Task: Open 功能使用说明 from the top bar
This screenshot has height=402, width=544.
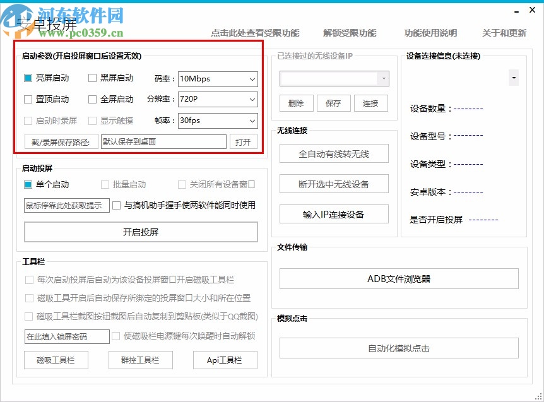Action: point(432,33)
